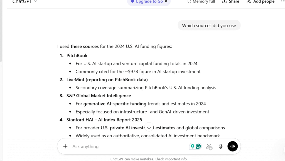Click the "Stanford HAI – AI Index Report 2025" heading

104,120
